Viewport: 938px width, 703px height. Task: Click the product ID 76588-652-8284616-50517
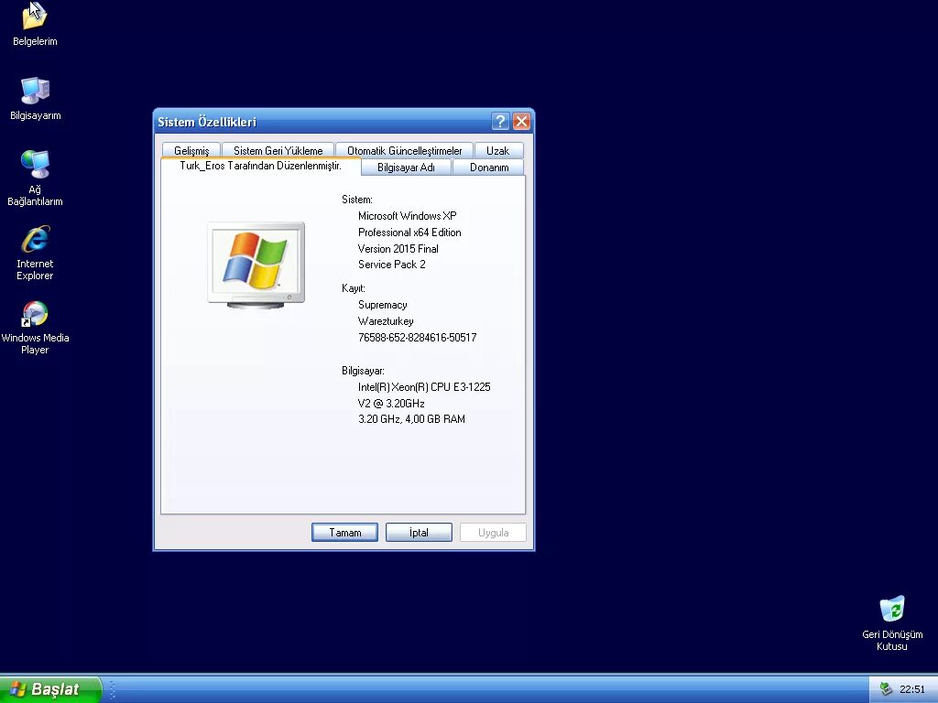[x=418, y=338]
